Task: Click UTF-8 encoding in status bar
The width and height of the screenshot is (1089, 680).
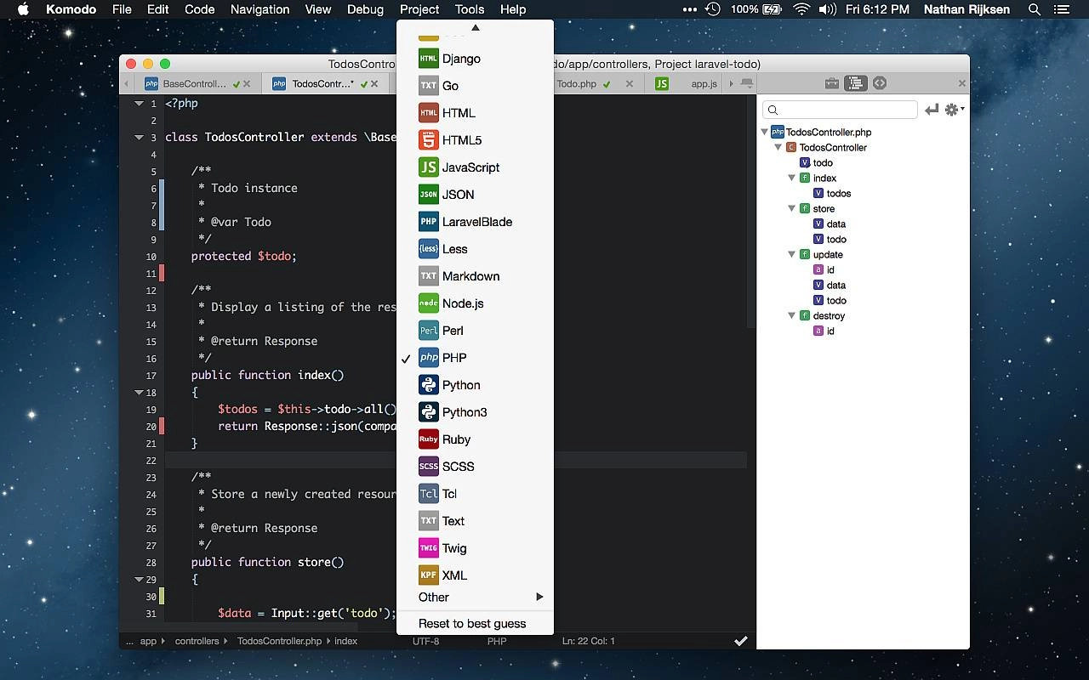Action: coord(426,641)
